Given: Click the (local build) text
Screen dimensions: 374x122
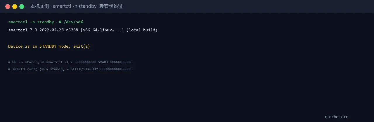Looking at the screenshot, I should [x=142, y=30].
